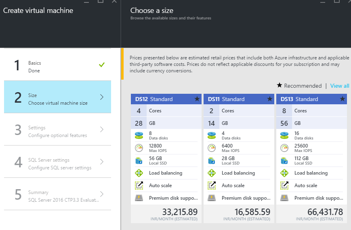Click the DS12 recommended star icon

pyautogui.click(x=197, y=99)
